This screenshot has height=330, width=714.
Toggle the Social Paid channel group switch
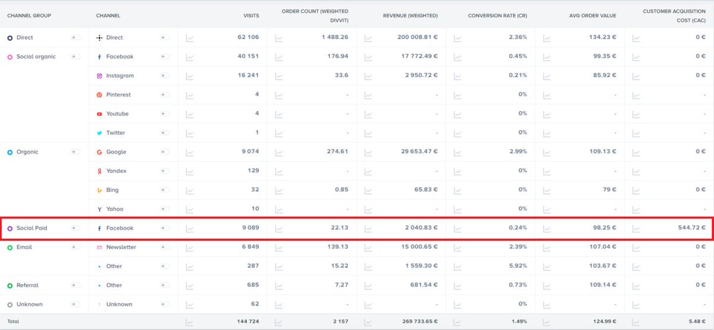pos(76,228)
